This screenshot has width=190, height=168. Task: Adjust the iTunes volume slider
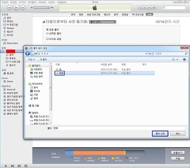(42, 8)
